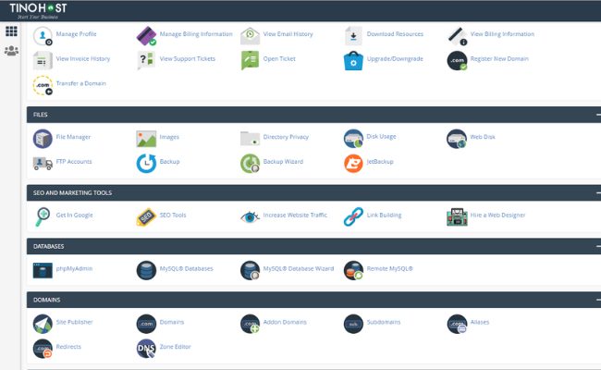Open the Zone Editor DNS icon
Image resolution: width=601 pixels, height=370 pixels.
point(146,349)
